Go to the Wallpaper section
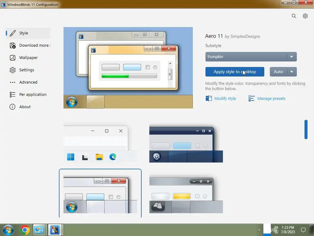The width and height of the screenshot is (314, 236). 29,58
